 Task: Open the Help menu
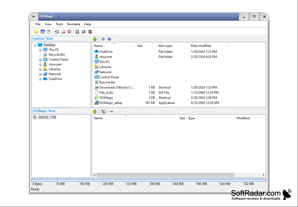pos(87,24)
